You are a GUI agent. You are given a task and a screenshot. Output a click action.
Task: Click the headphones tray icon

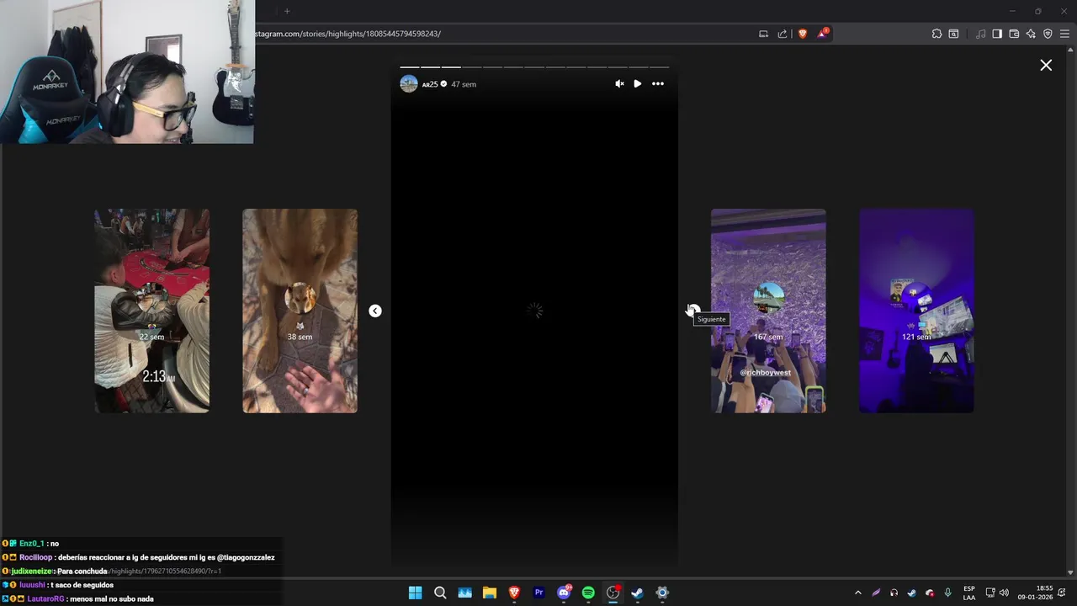click(894, 593)
